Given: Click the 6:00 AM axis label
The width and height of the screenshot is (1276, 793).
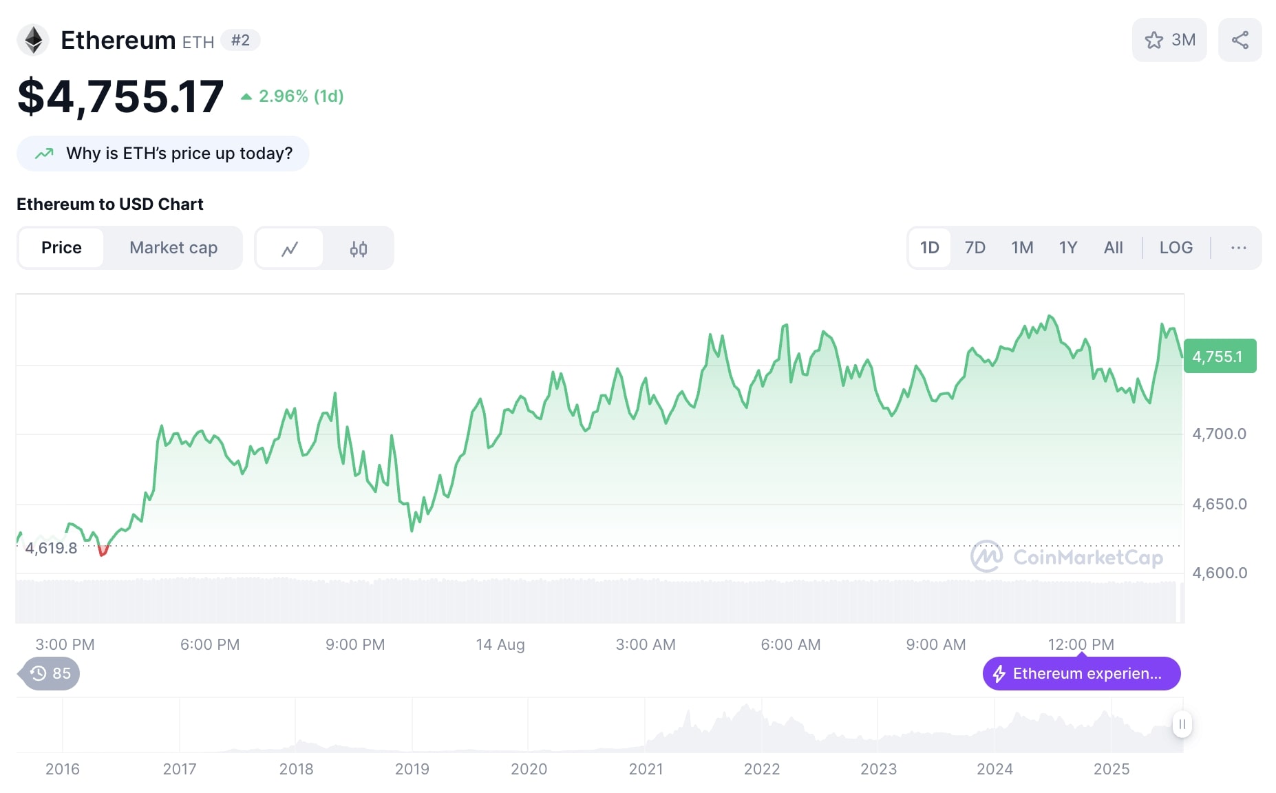Looking at the screenshot, I should 790,645.
